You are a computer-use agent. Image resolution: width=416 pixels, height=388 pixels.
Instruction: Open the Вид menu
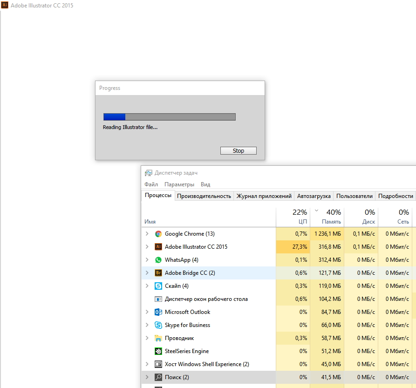(x=205, y=184)
